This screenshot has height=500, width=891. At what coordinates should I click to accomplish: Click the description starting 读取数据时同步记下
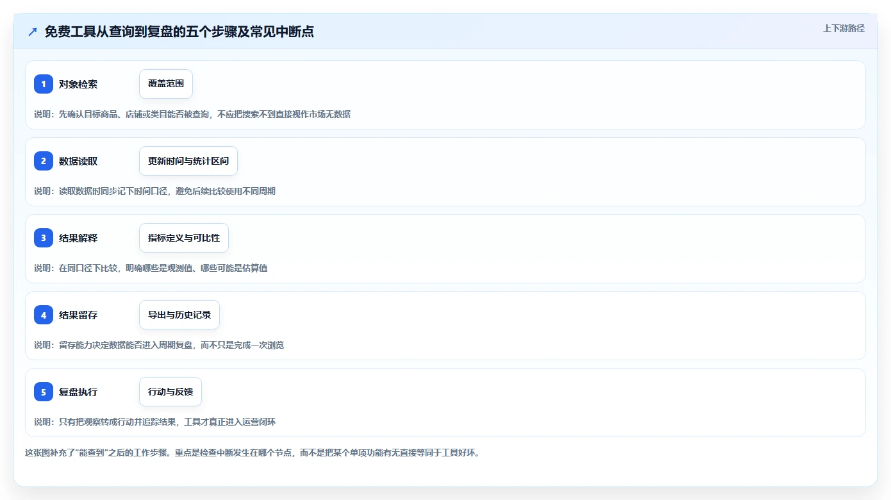pos(154,191)
